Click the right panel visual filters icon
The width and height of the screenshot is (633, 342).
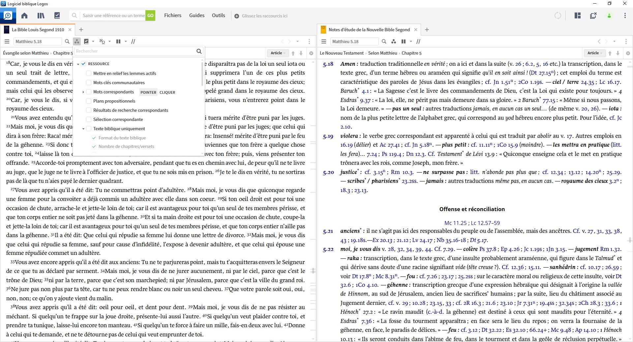coord(394,41)
